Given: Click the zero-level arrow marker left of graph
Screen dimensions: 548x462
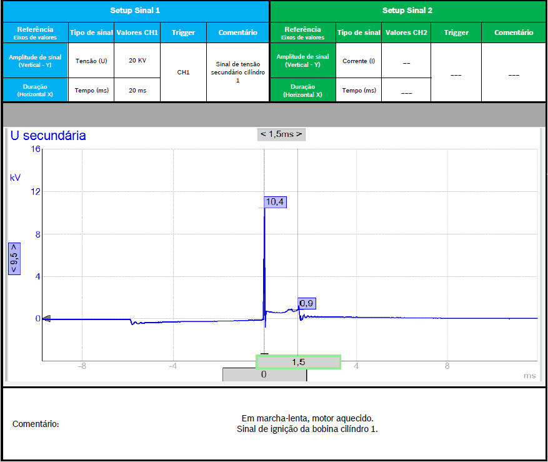Looking at the screenshot, I should 46,318.
